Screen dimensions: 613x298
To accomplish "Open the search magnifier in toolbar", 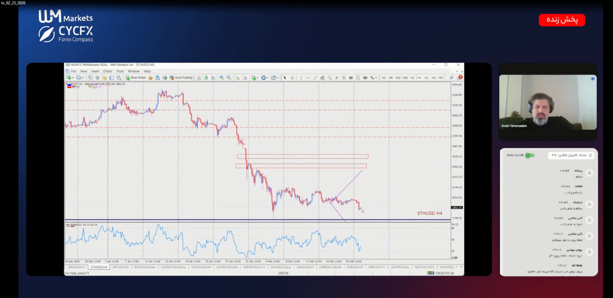I will pos(452,78).
